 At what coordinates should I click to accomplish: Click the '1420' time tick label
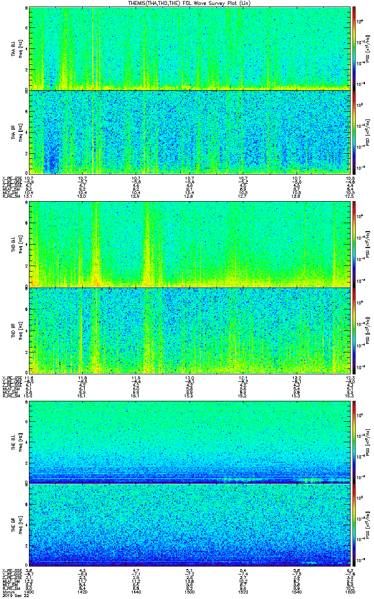(83, 592)
